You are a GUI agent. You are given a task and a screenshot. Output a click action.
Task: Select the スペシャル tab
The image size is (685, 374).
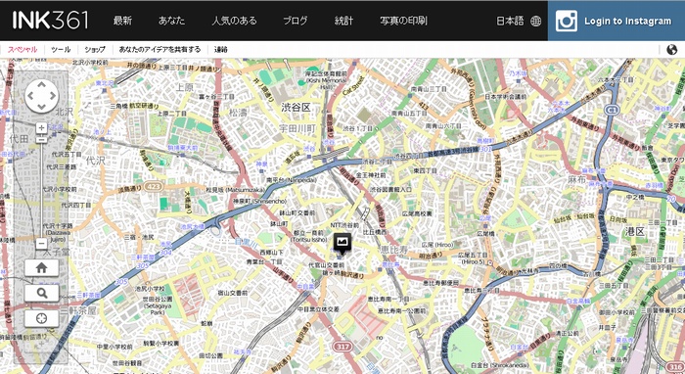[x=23, y=49]
